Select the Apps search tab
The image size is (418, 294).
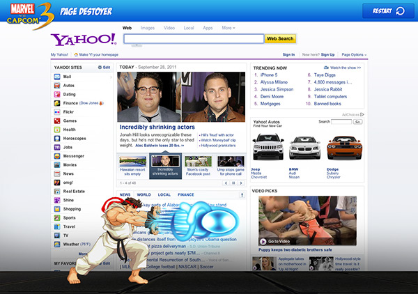click(208, 28)
